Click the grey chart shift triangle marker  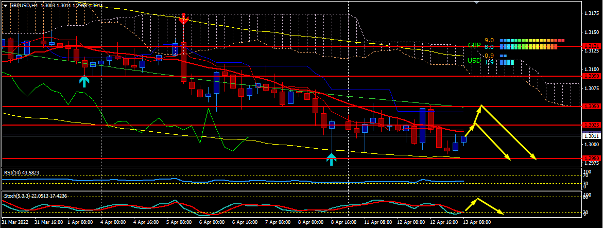click(x=477, y=2)
